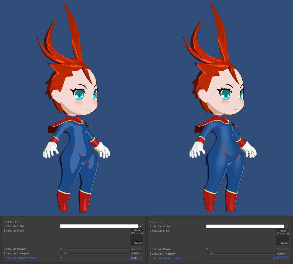The height and width of the screenshot is (264, 293).
Task: Click the left Specular Power slider handle
Action: click(x=61, y=249)
